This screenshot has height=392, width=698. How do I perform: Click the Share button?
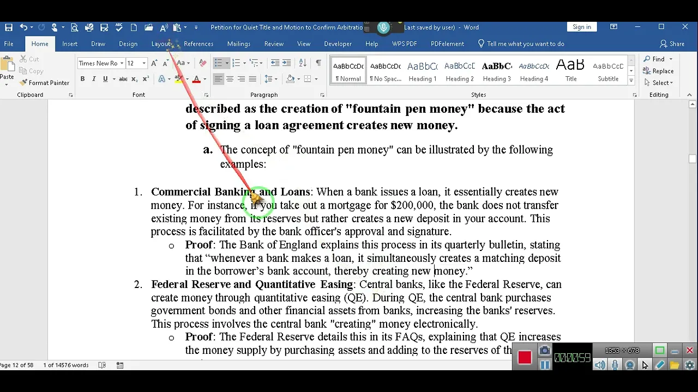point(672,44)
